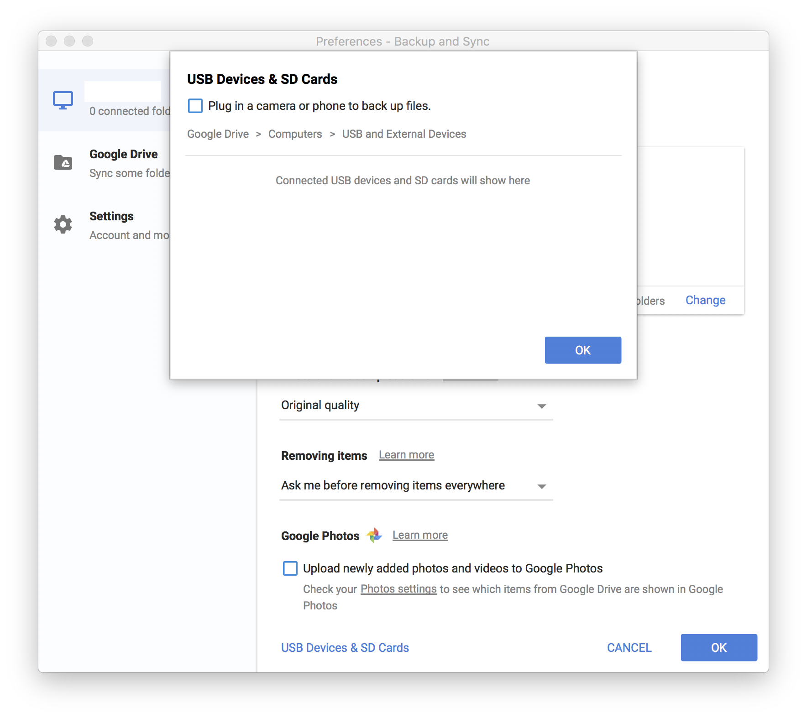807x718 pixels.
Task: Click the bottom OK button in preferences
Action: (719, 648)
